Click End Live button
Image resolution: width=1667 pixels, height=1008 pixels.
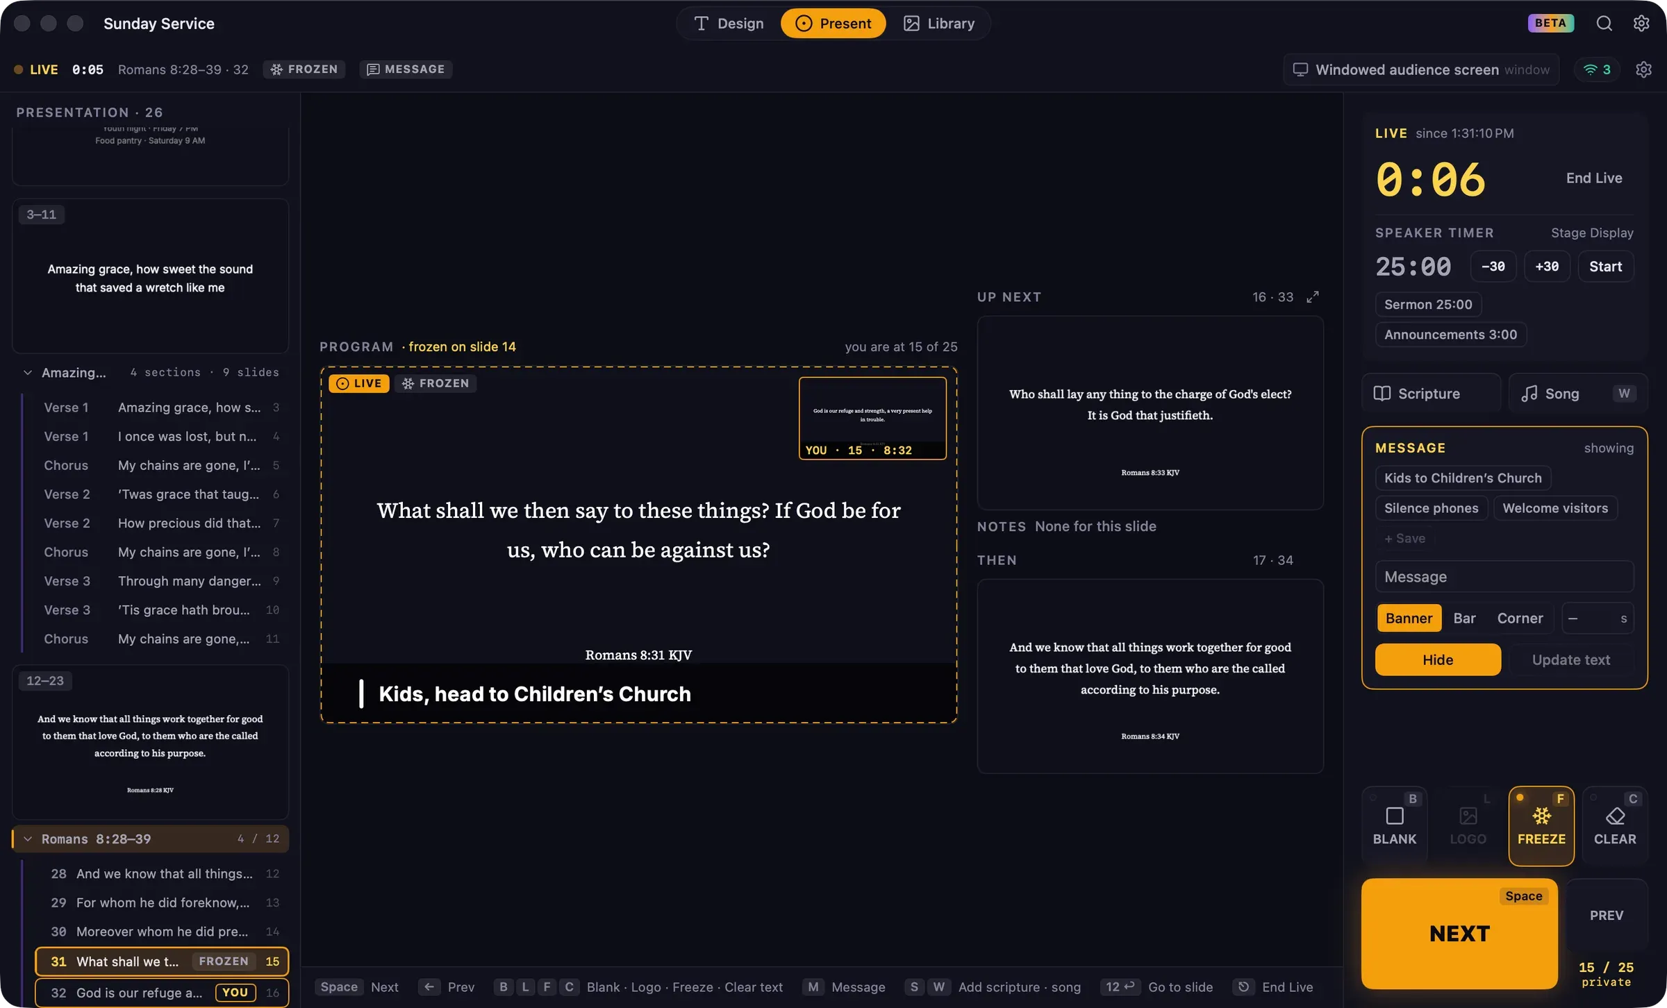1593,178
